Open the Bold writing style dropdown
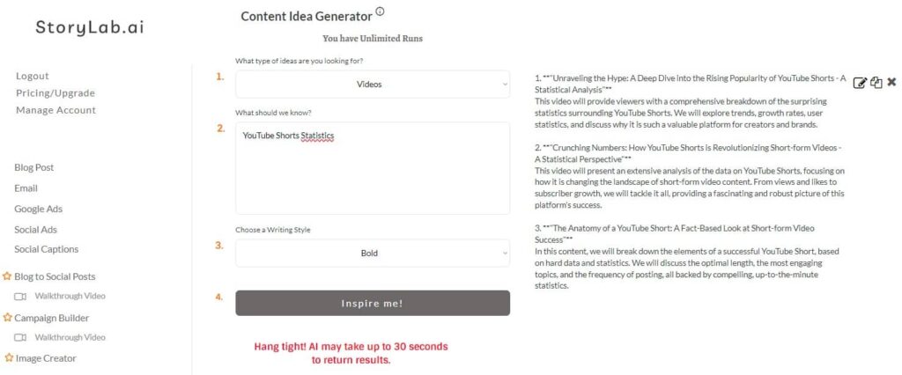Viewport: 902px width, 375px height. tap(373, 253)
